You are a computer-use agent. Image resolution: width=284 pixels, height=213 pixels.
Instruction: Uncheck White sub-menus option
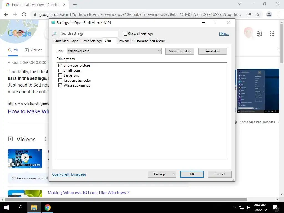(x=60, y=85)
